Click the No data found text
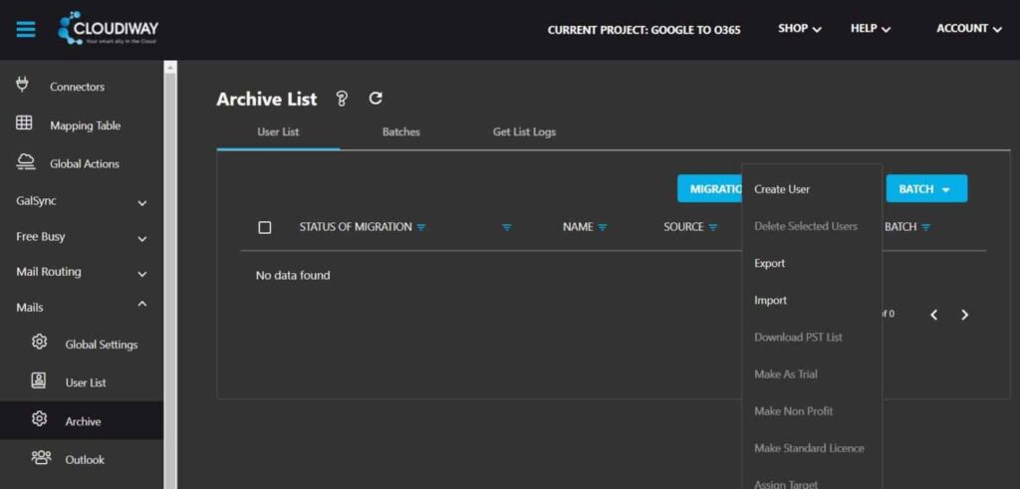 click(293, 276)
